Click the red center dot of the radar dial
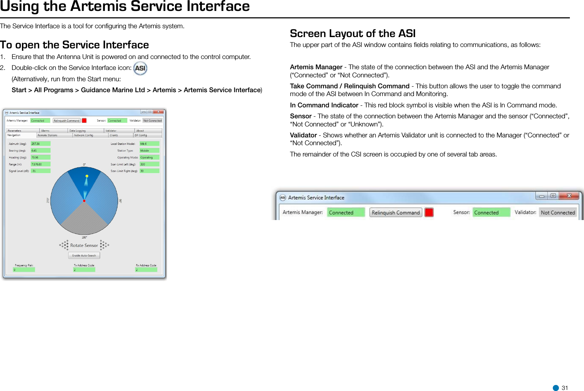584x391 pixels. click(84, 201)
